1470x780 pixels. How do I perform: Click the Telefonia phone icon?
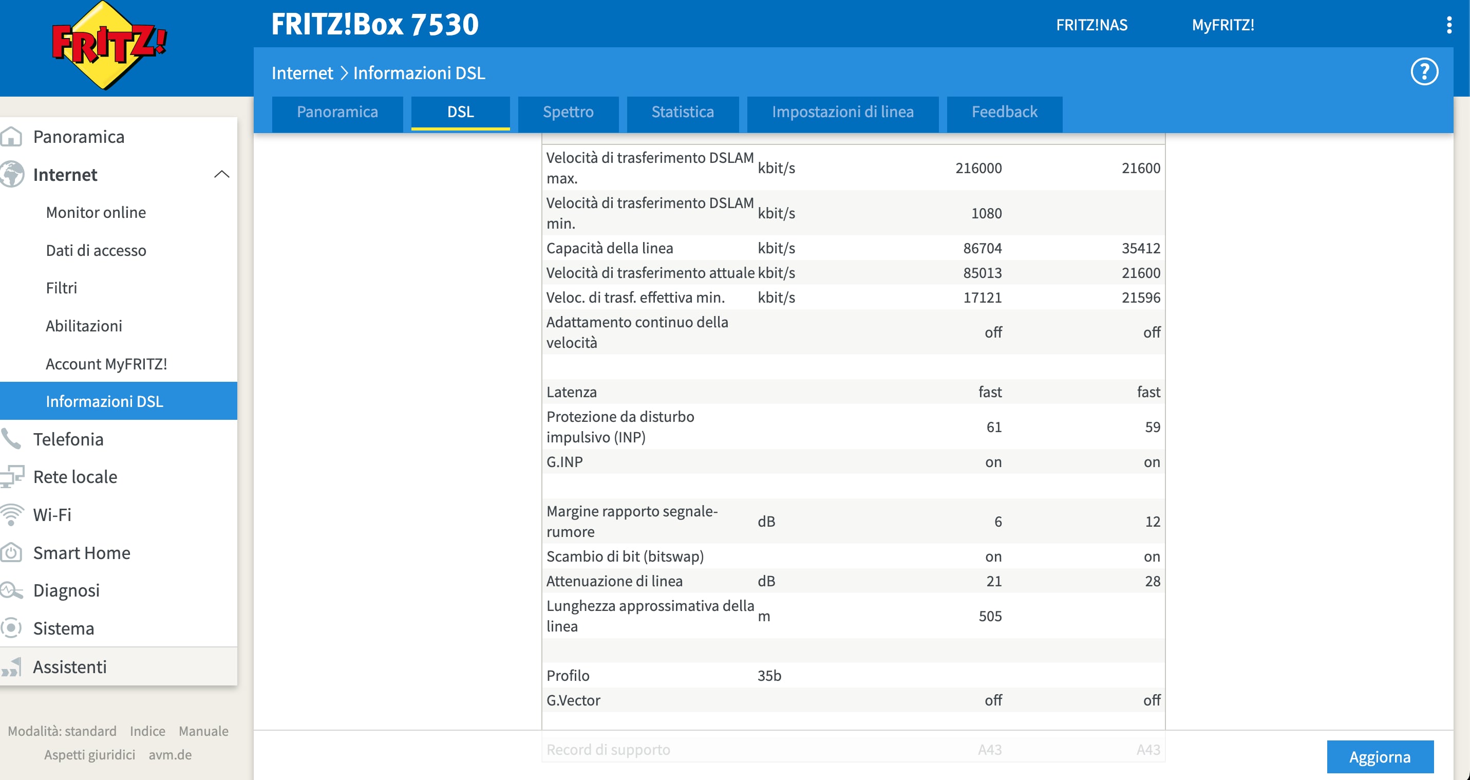coord(11,438)
